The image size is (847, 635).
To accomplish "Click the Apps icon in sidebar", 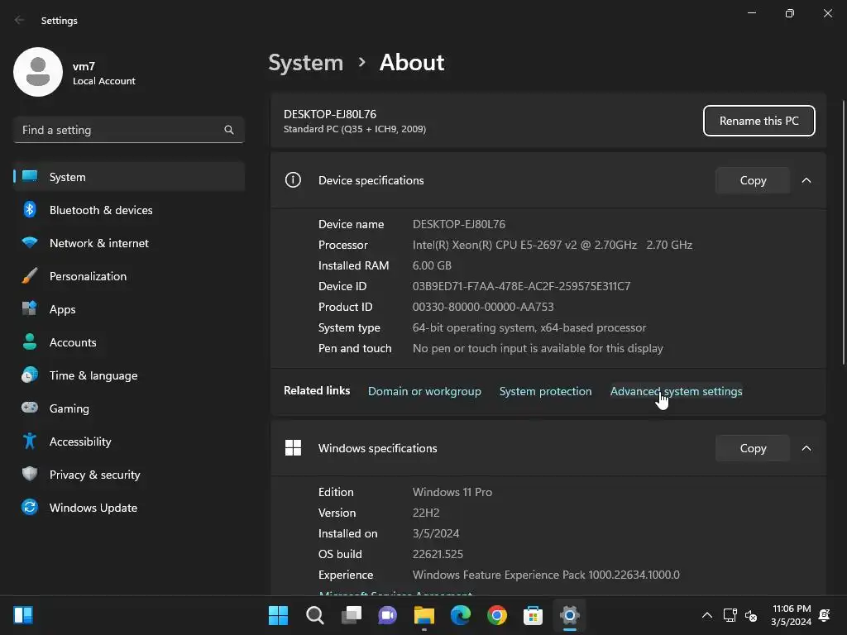I will pos(30,309).
